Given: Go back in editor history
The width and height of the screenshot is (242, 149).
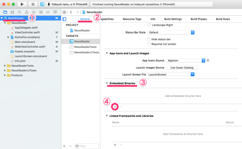Looking at the screenshot, I should tap(71, 12).
